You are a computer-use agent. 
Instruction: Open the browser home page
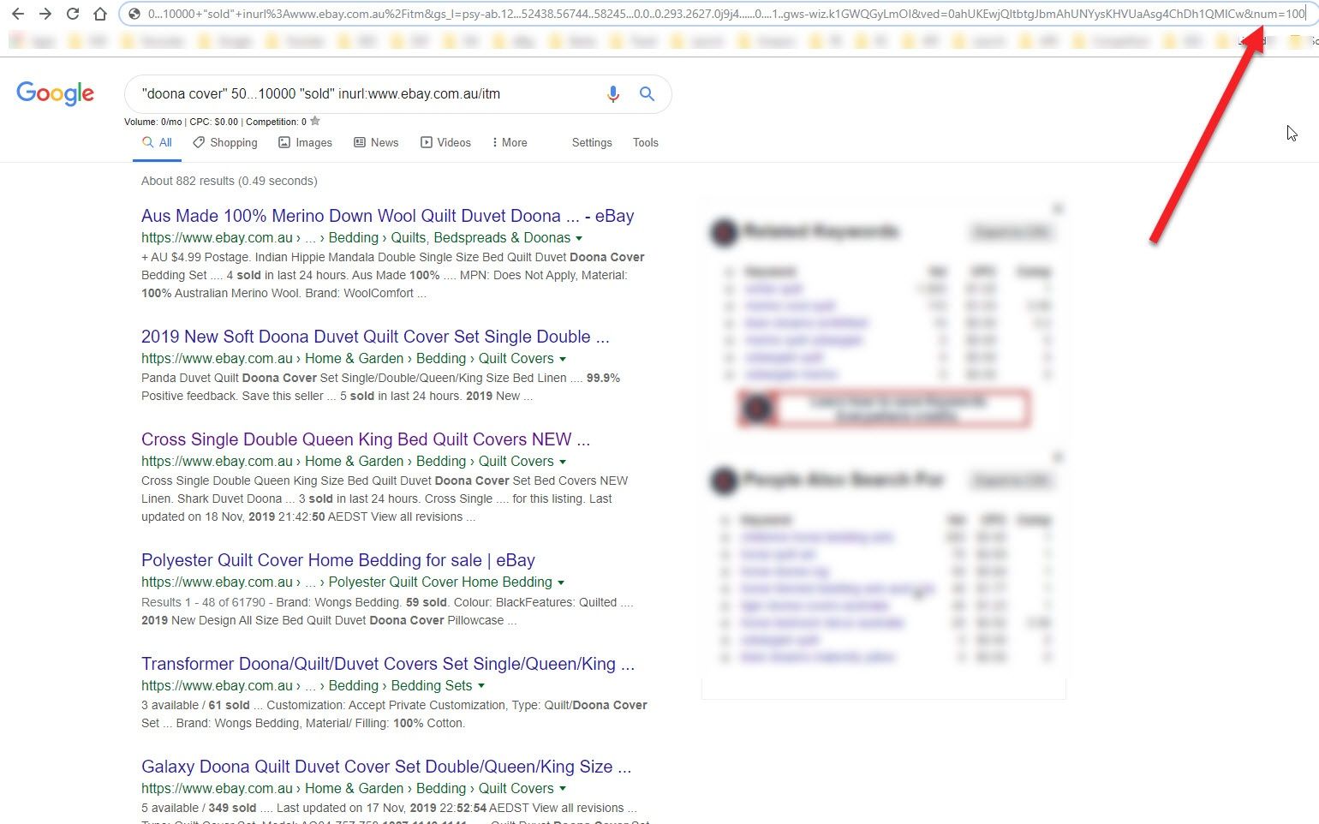(100, 14)
